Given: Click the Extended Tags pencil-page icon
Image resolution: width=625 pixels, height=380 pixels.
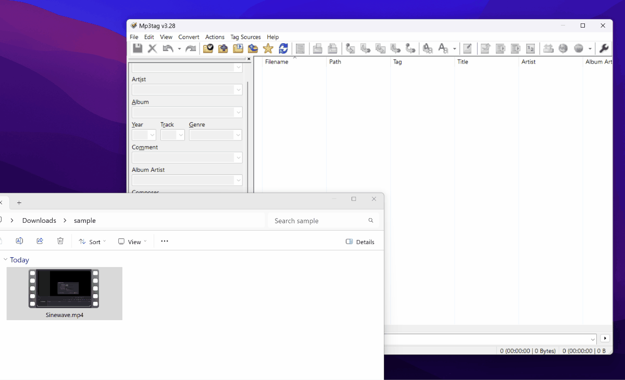Looking at the screenshot, I should pyautogui.click(x=468, y=48).
